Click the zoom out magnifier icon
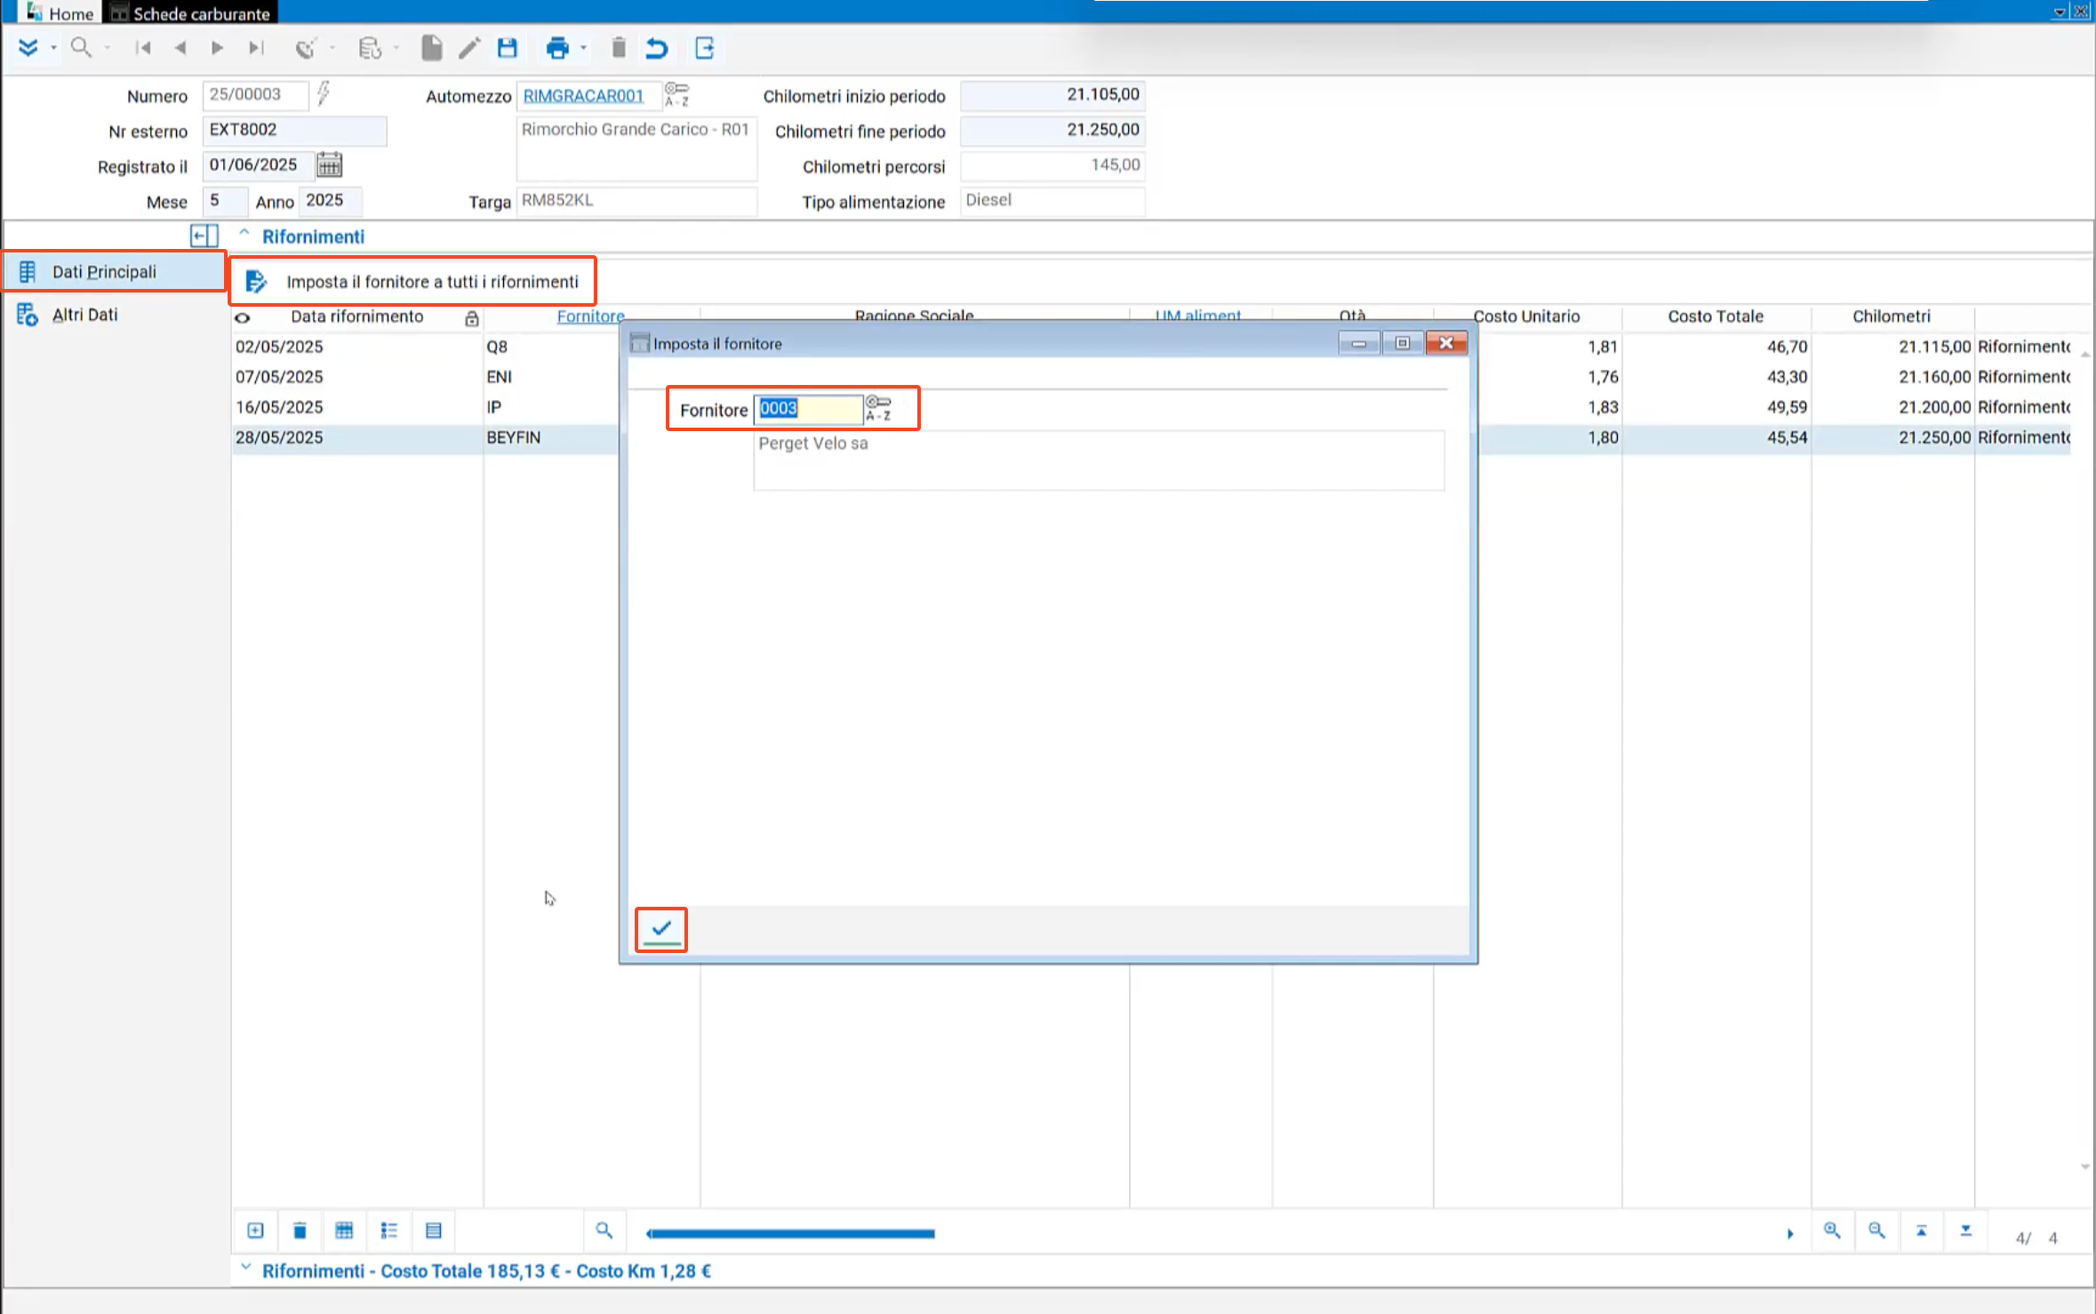The width and height of the screenshot is (2096, 1314). pos(1876,1230)
